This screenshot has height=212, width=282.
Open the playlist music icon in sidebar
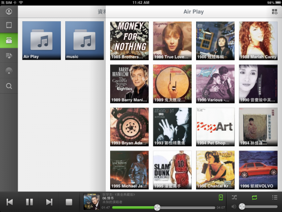9,56
